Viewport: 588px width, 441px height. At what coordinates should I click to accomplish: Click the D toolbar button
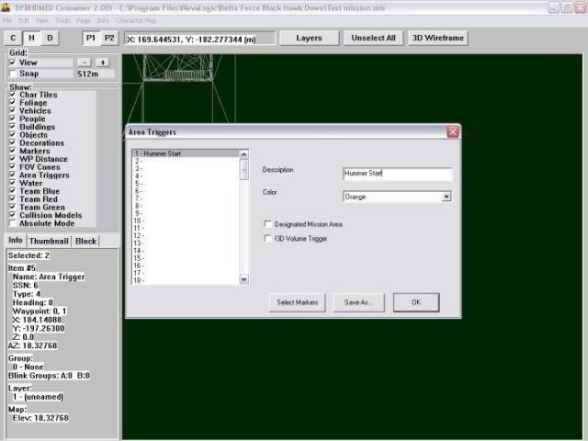pyautogui.click(x=50, y=39)
